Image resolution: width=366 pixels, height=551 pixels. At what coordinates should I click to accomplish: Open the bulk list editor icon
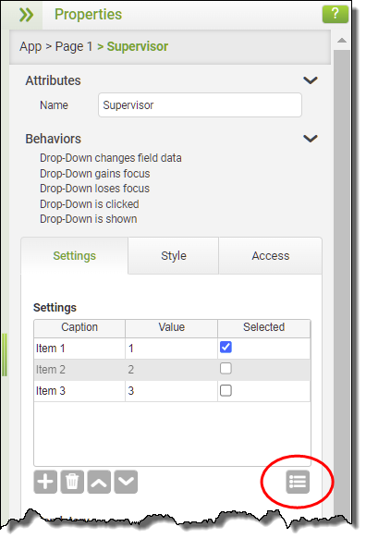(298, 482)
